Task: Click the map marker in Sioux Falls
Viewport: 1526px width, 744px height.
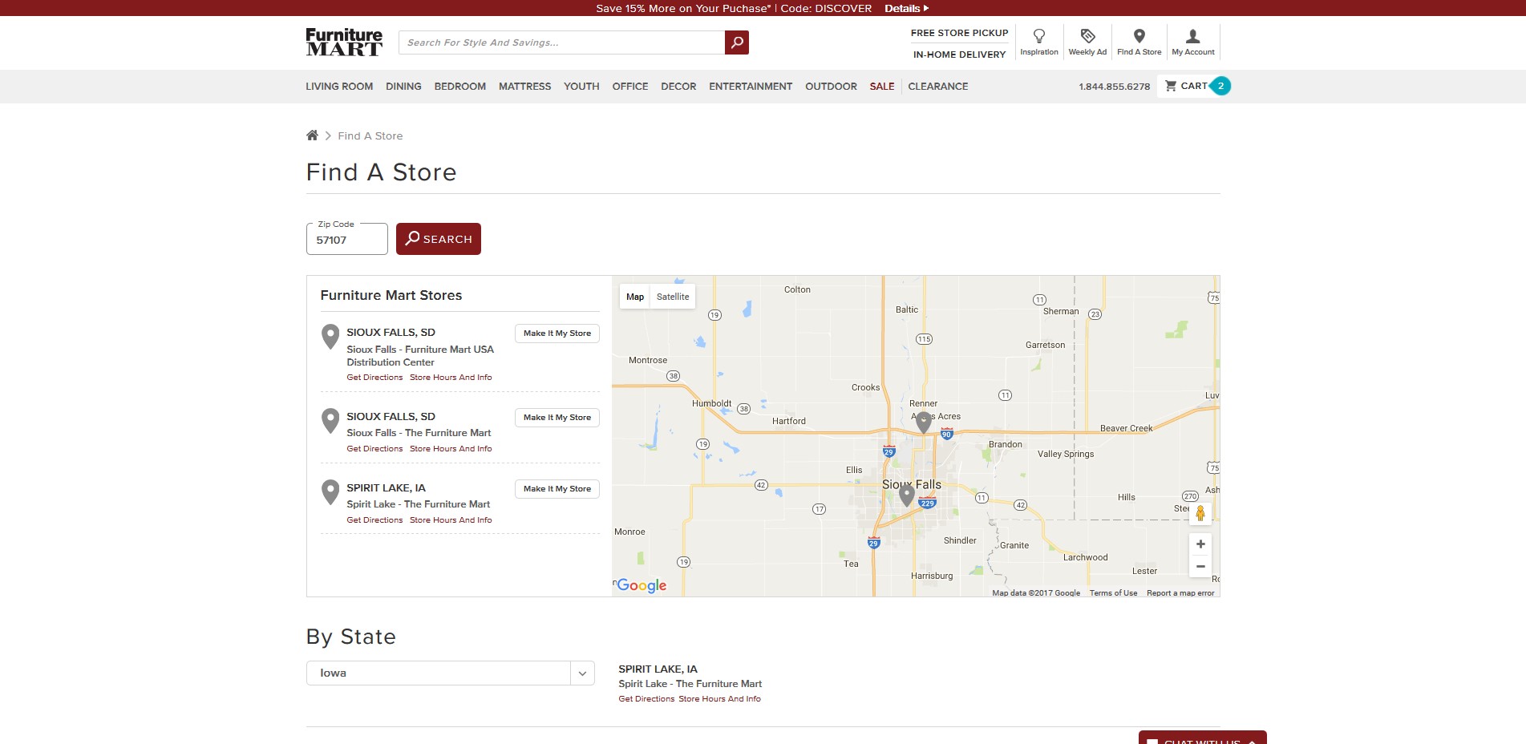Action: click(x=907, y=495)
